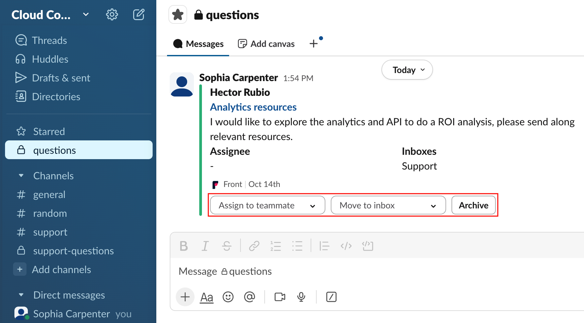
Task: Insert a link using the link icon
Action: pyautogui.click(x=254, y=246)
